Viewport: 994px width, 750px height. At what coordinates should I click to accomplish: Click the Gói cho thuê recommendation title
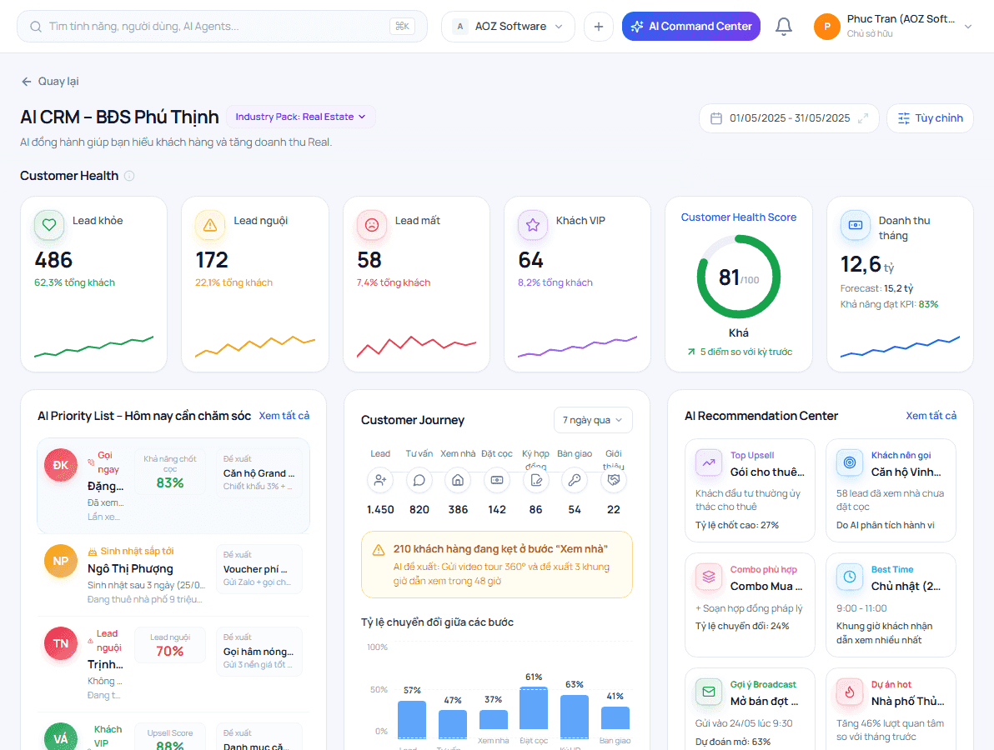(767, 472)
